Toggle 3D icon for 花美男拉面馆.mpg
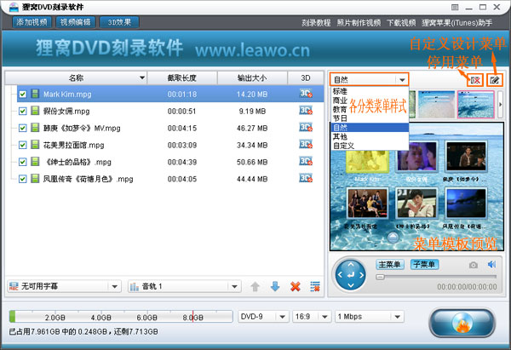Viewport: 511px width, 350px height. (x=306, y=145)
